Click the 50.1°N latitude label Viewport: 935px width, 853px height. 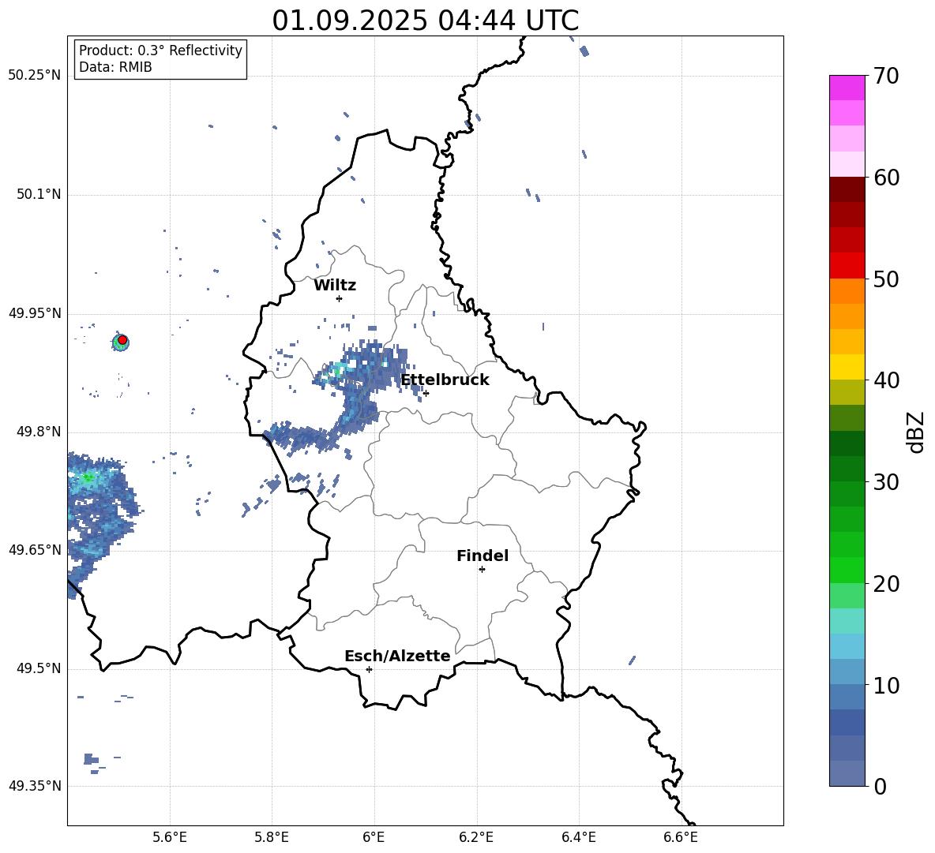[x=39, y=194]
